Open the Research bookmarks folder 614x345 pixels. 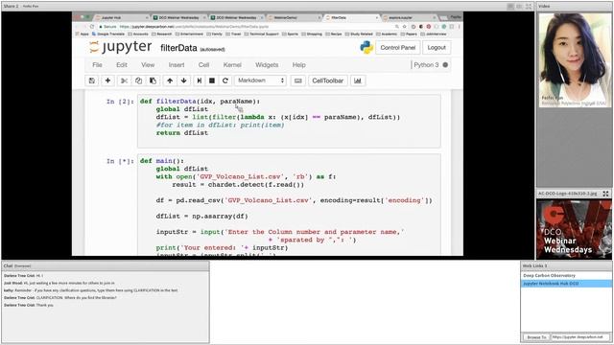pos(161,34)
